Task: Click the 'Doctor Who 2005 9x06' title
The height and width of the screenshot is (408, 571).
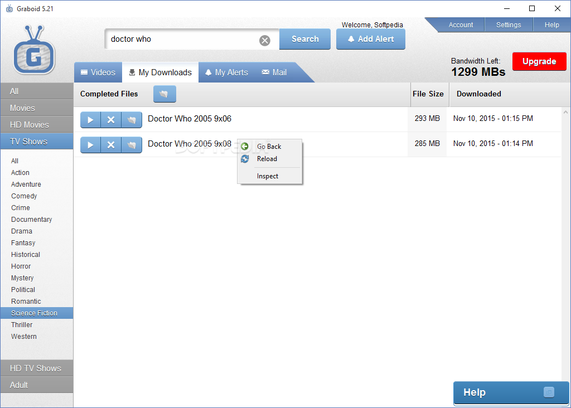Action: tap(190, 119)
